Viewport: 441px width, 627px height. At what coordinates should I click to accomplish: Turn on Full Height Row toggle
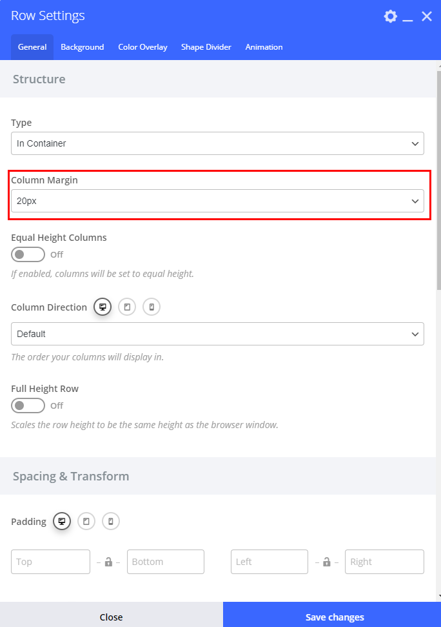pos(28,406)
